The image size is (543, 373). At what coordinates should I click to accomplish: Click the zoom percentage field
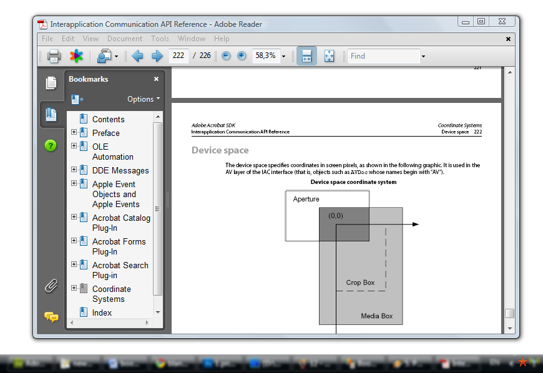[266, 56]
